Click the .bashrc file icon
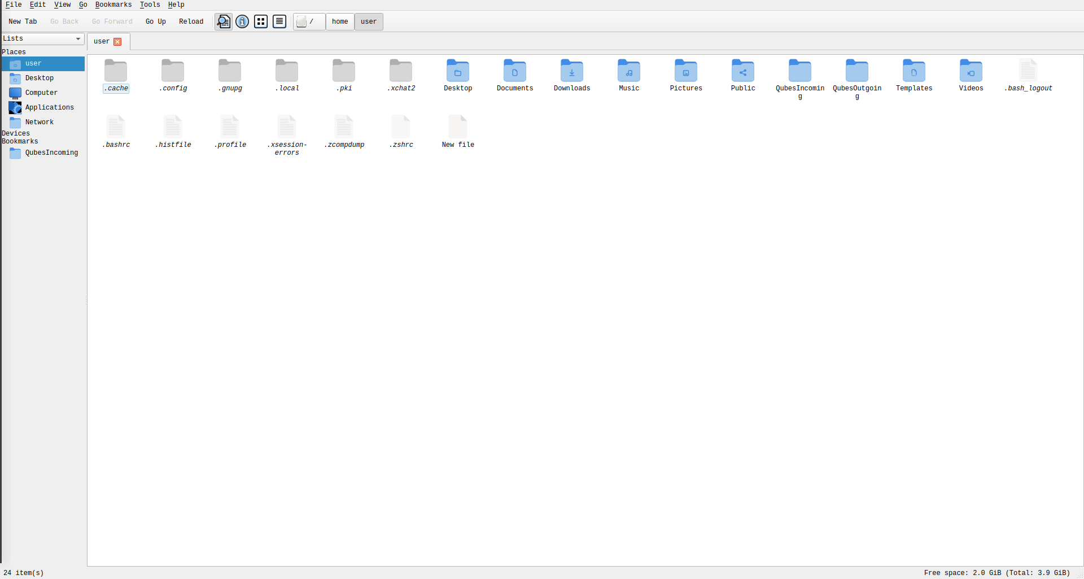 (116, 127)
